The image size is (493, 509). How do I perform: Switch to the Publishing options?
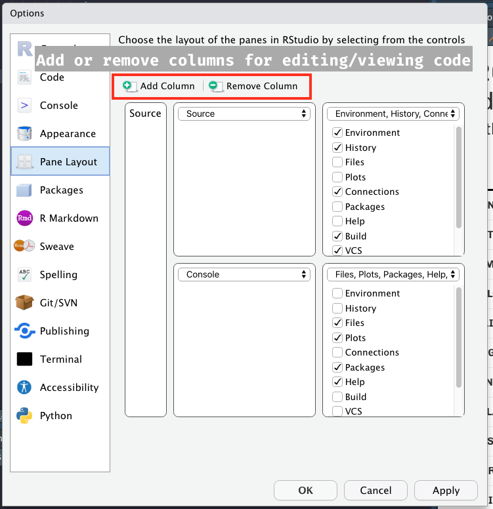coord(60,331)
